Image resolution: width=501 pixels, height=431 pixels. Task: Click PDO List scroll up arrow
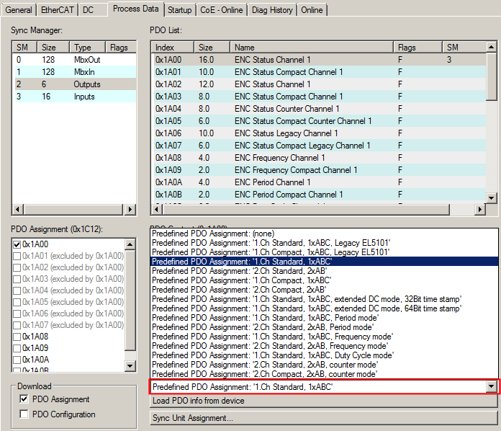[x=491, y=47]
